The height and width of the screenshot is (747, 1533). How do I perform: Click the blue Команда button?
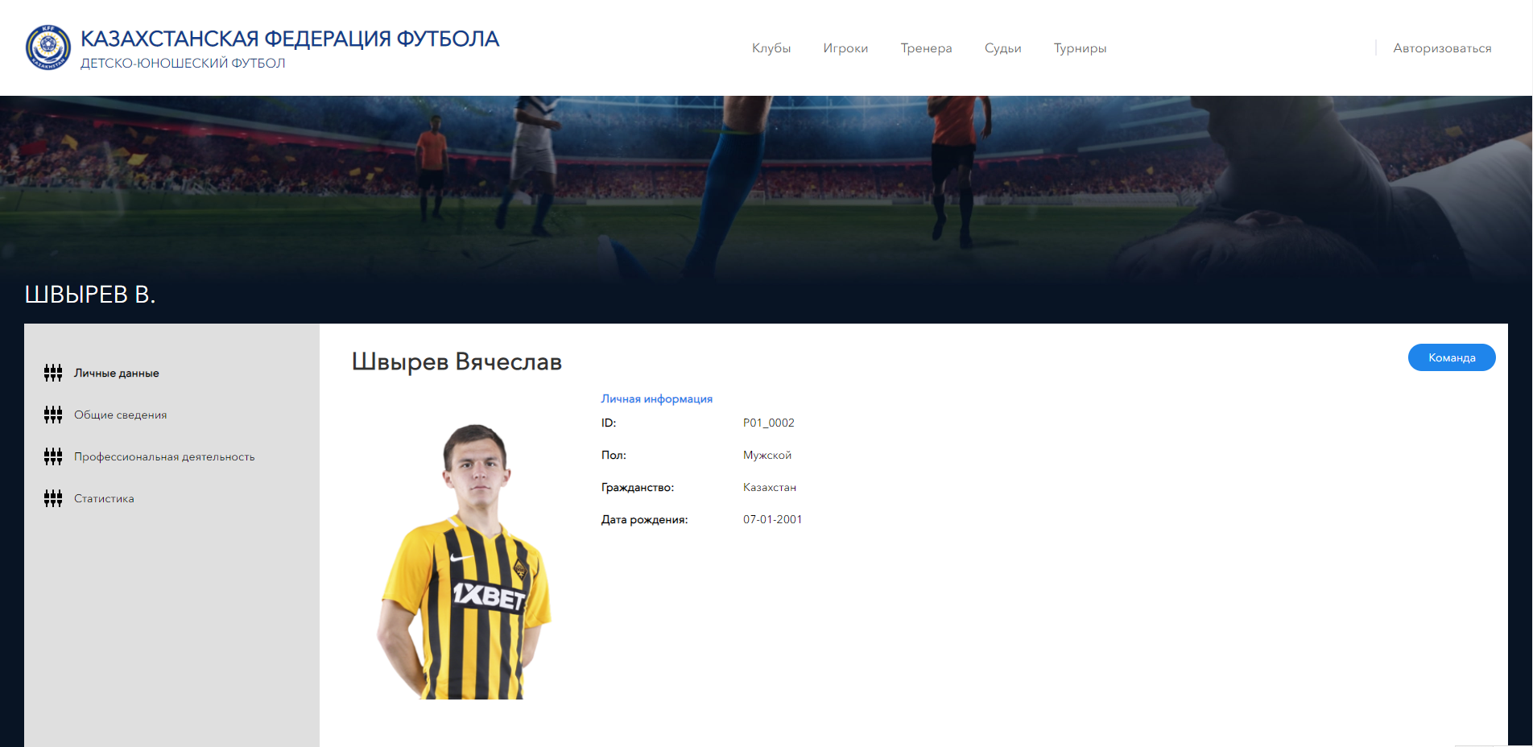1452,357
